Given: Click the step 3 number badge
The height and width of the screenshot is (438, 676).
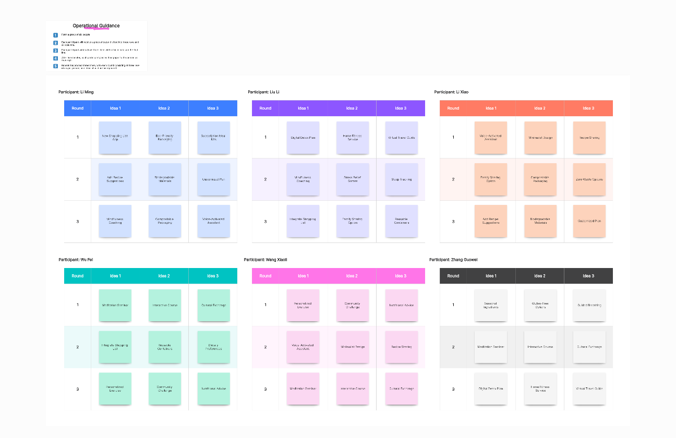Looking at the screenshot, I should 55,51.
